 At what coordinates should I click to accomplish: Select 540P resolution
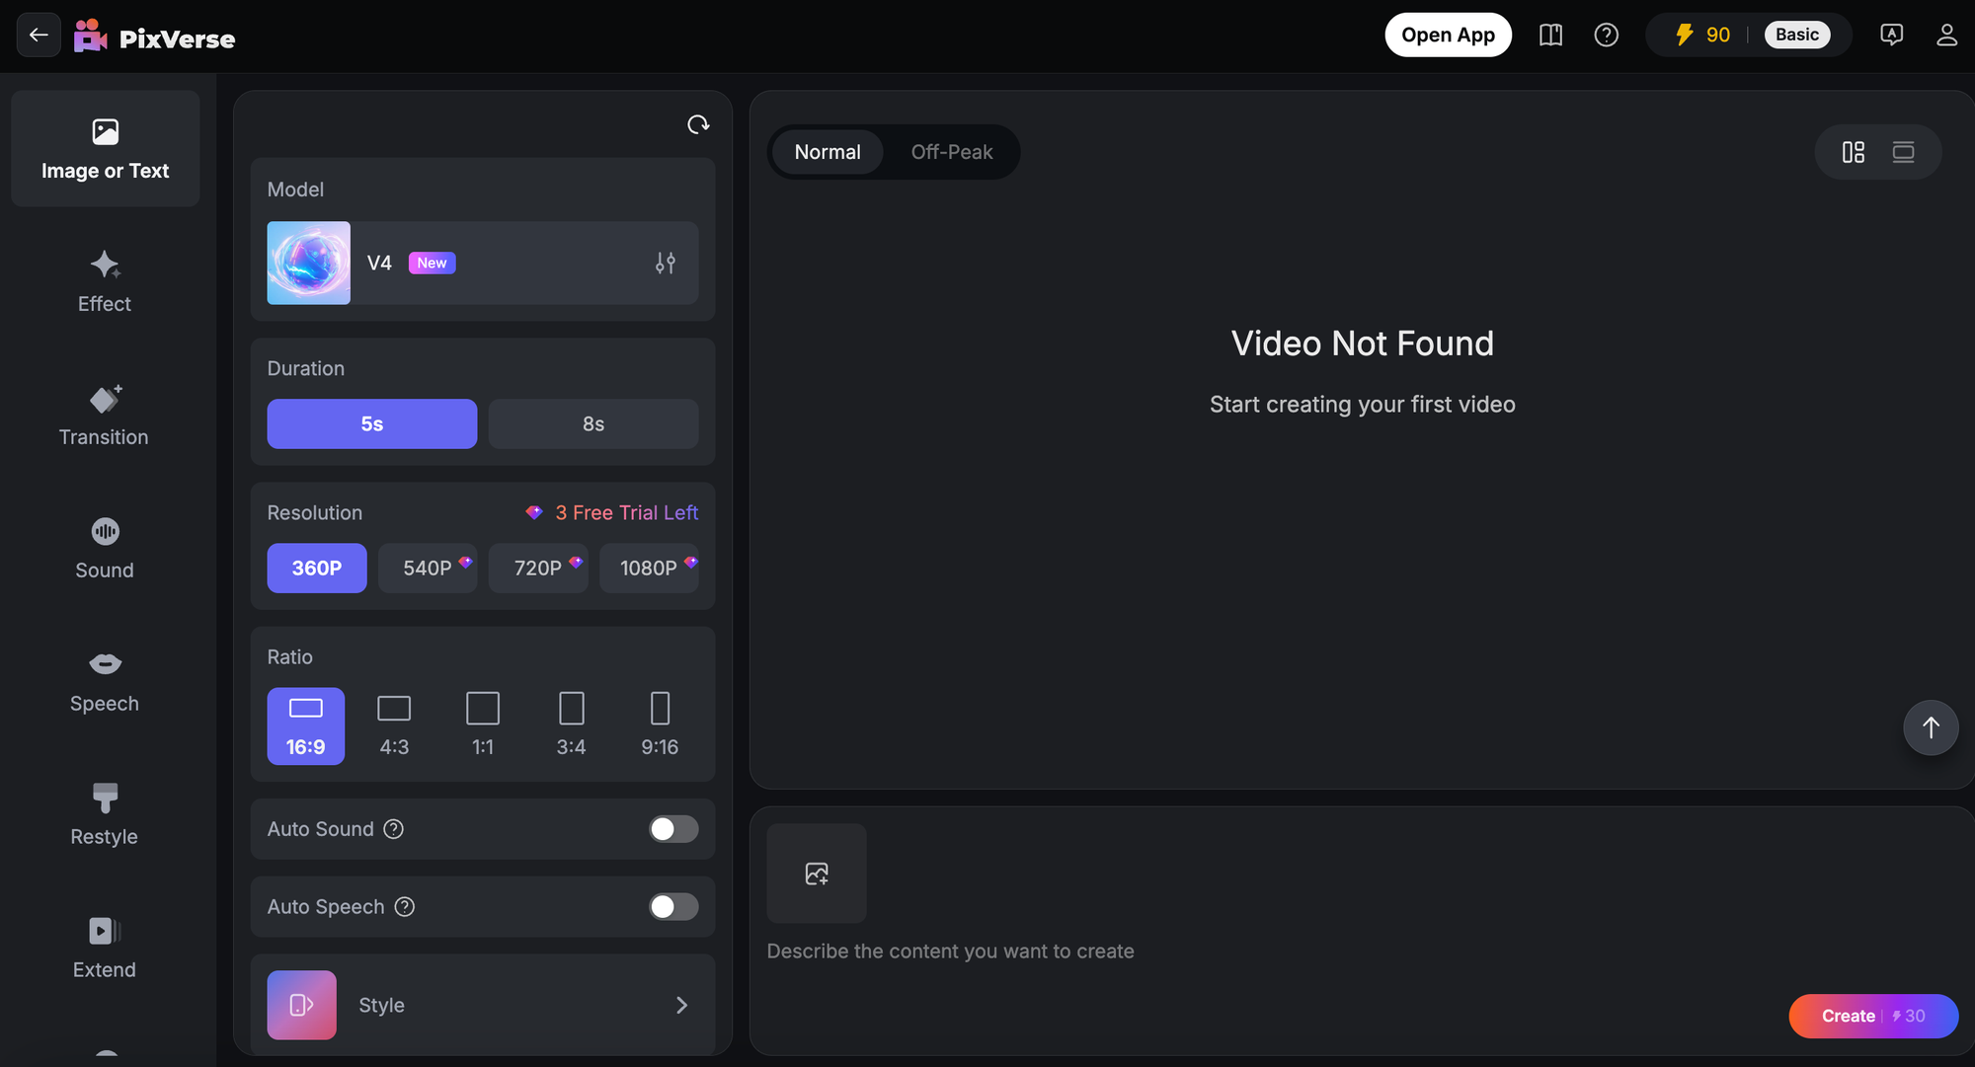click(x=428, y=568)
